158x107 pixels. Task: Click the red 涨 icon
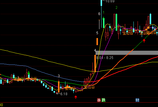point(99,100)
